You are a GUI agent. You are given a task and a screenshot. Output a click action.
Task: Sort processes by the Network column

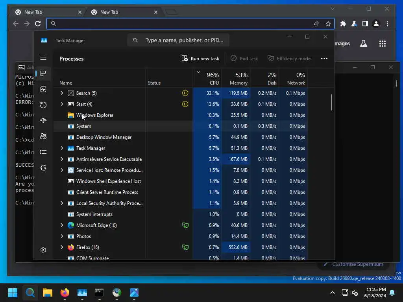tap(293, 78)
